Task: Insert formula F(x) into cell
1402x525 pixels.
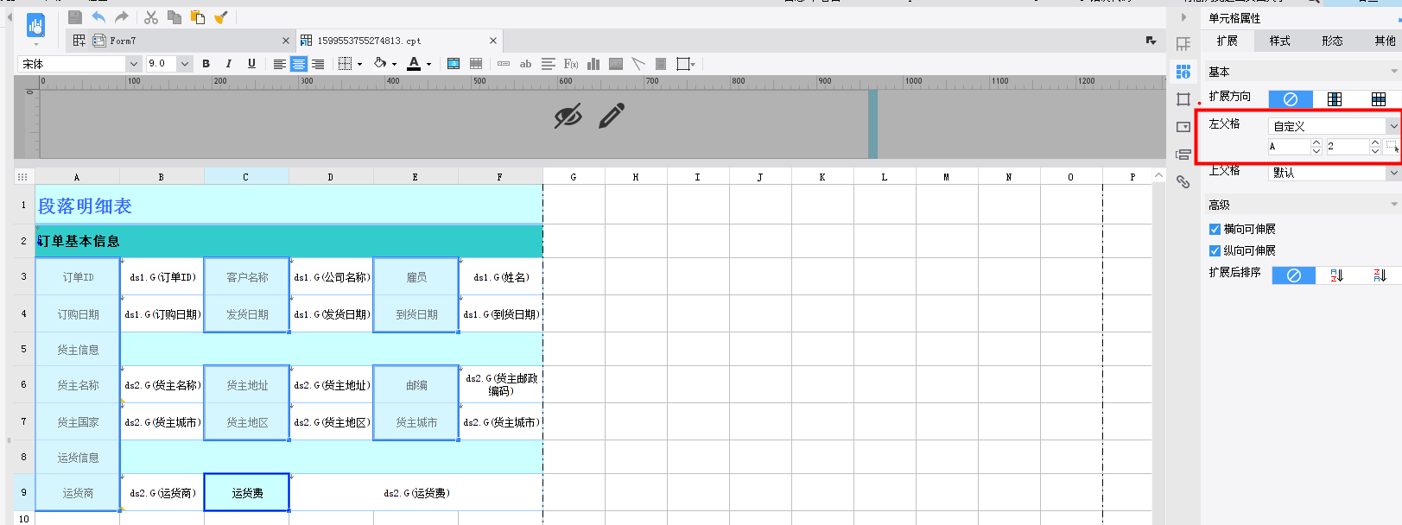Action: (x=571, y=64)
